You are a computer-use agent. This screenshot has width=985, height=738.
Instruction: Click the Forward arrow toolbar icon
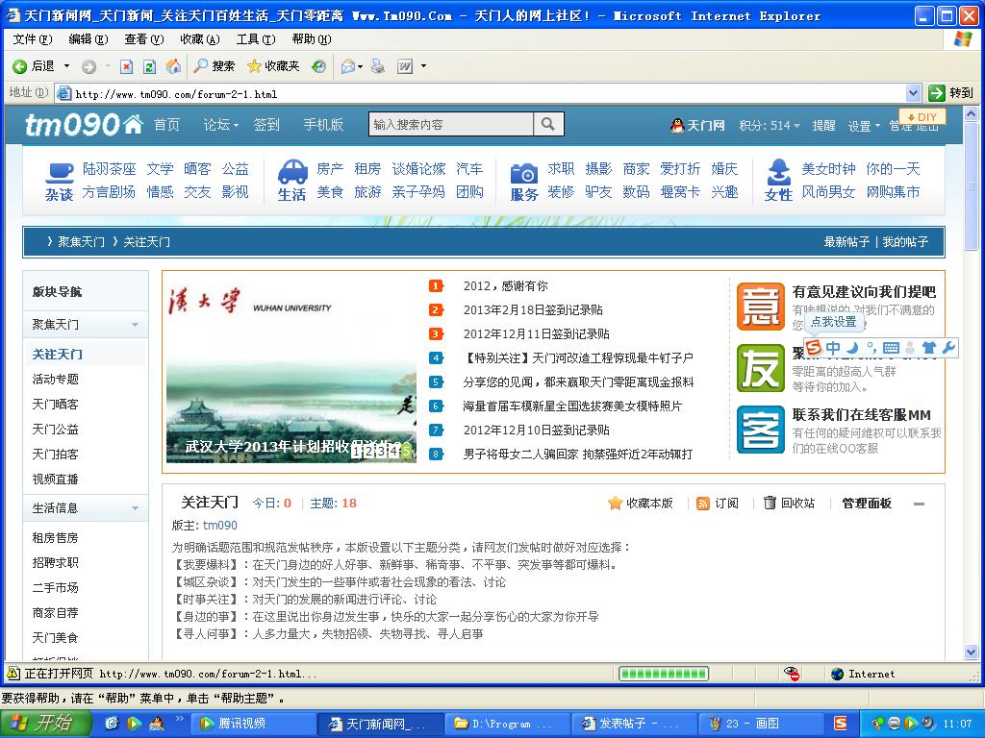pyautogui.click(x=89, y=66)
